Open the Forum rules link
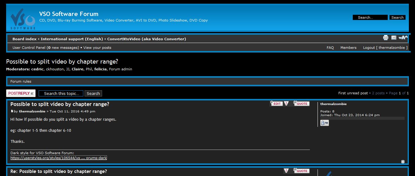This screenshot has height=176, width=415. point(21,81)
